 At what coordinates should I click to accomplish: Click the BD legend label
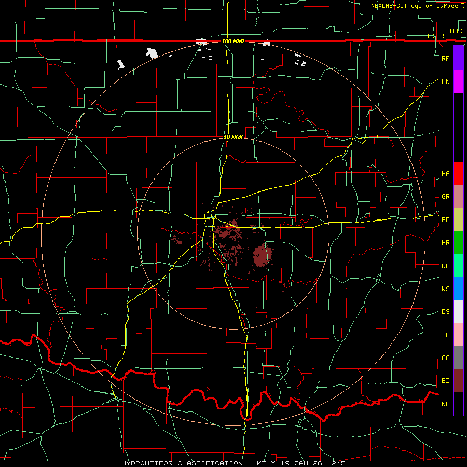pyautogui.click(x=445, y=220)
